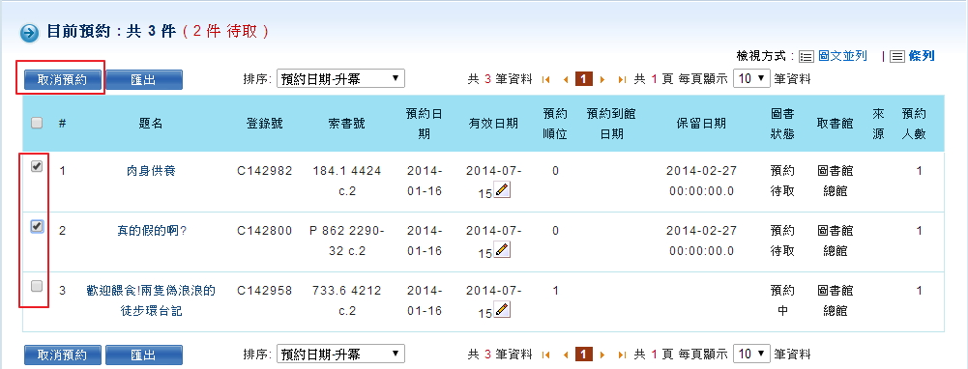This screenshot has height=369, width=968.
Task: Check the checkbox for row 3 歡迎餵食
Action: coord(37,286)
